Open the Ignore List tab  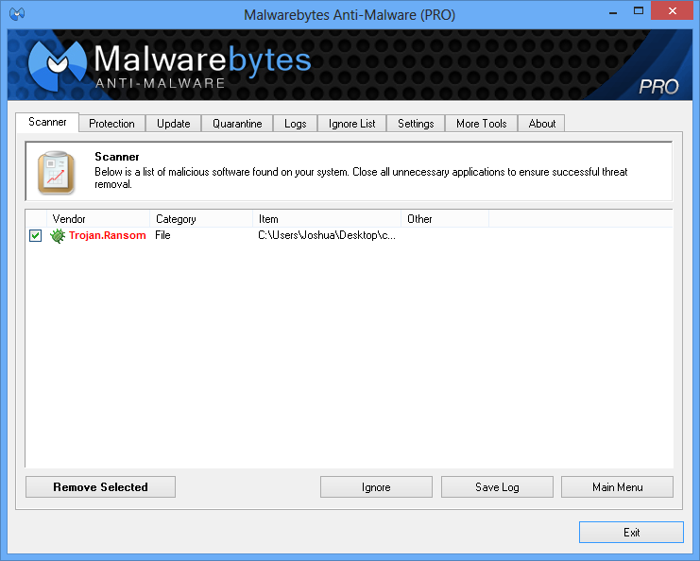[x=351, y=124]
